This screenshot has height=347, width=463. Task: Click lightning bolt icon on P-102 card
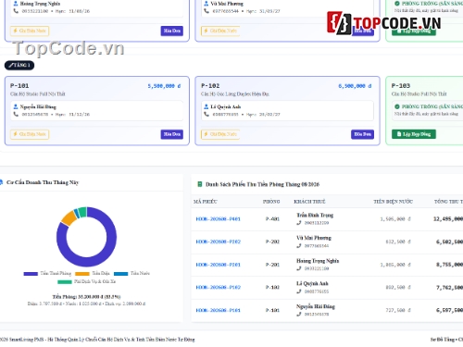tap(206, 134)
